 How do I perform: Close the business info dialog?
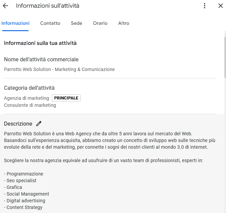pyautogui.click(x=221, y=6)
